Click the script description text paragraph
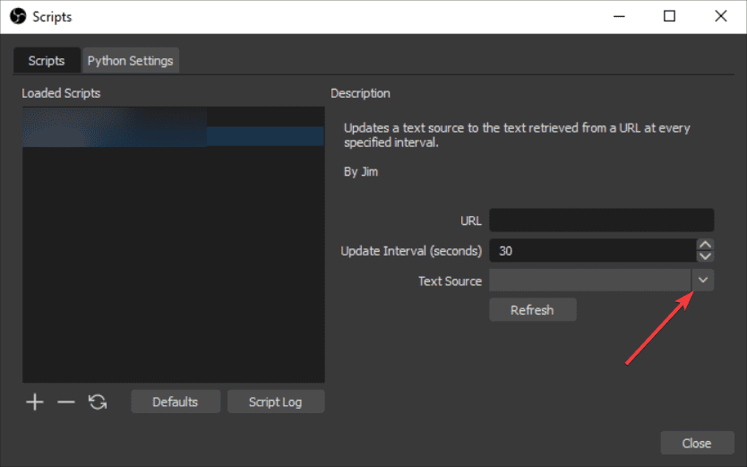 [x=517, y=134]
